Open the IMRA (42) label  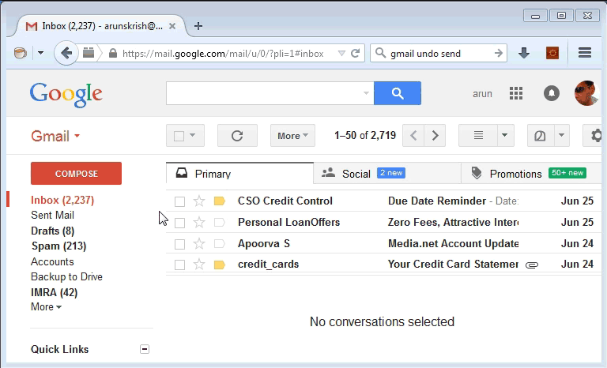click(x=55, y=292)
